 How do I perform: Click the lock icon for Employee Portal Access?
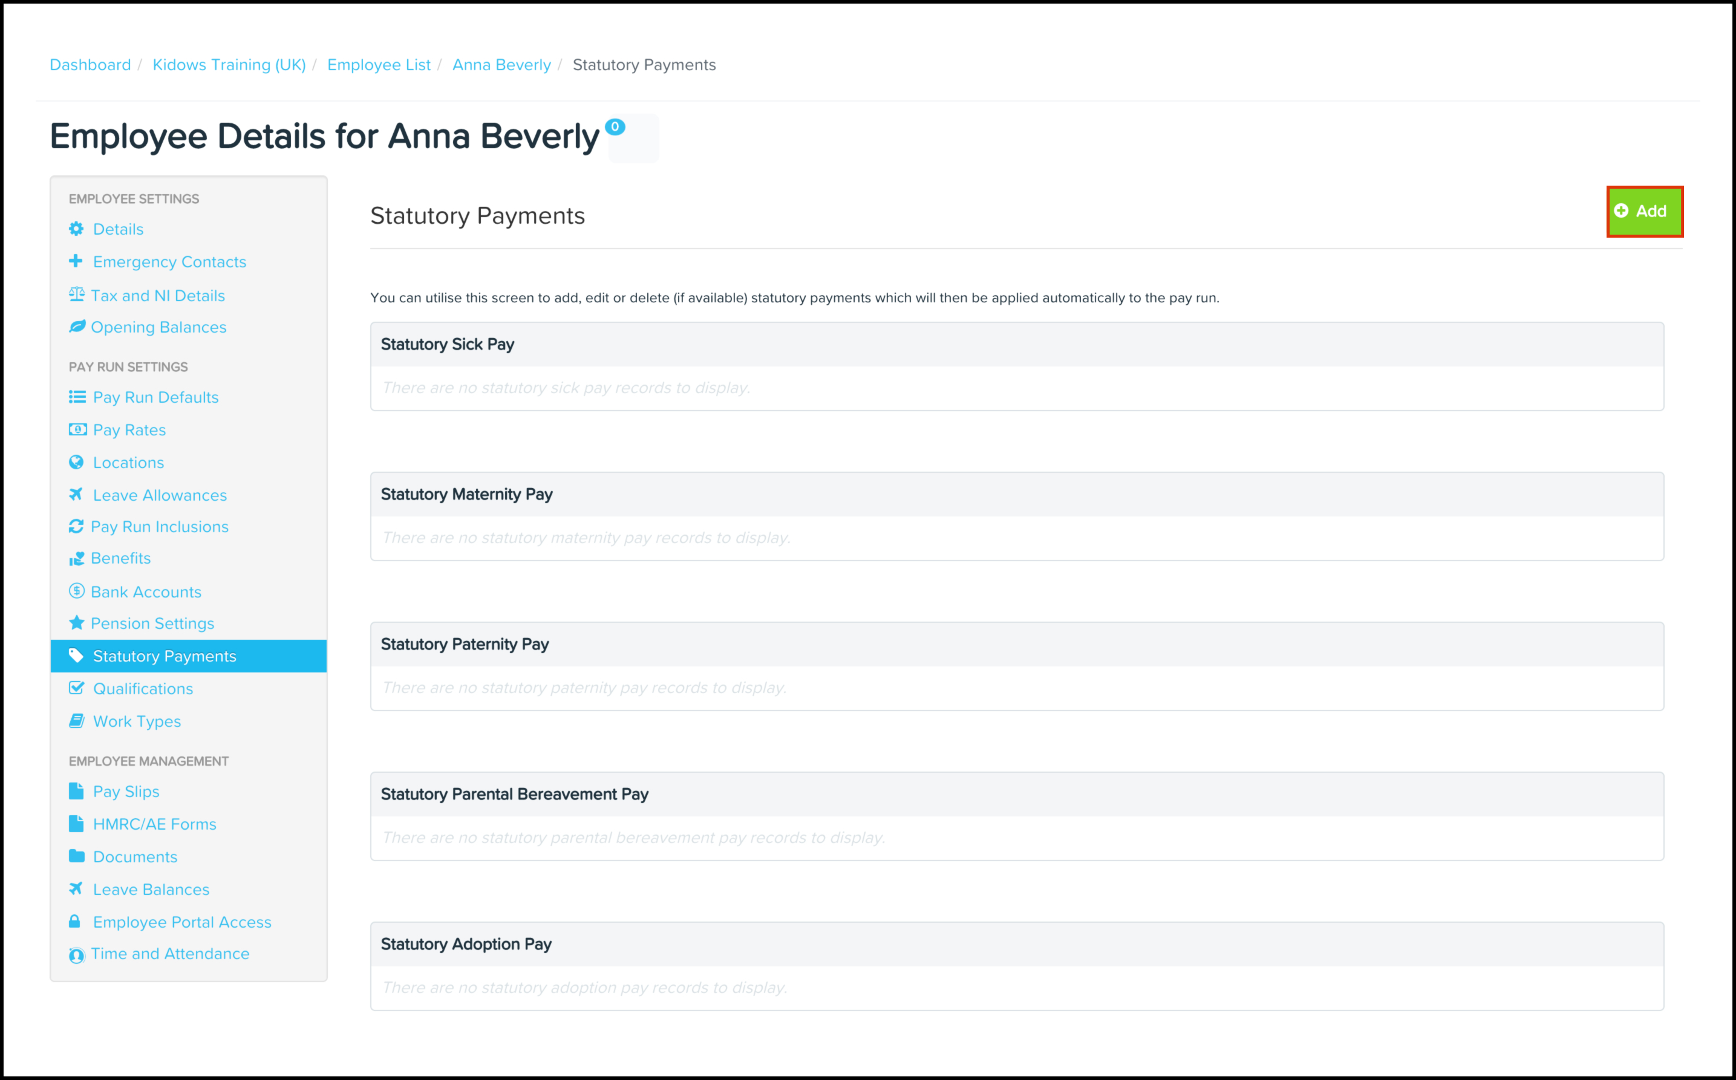tap(74, 922)
